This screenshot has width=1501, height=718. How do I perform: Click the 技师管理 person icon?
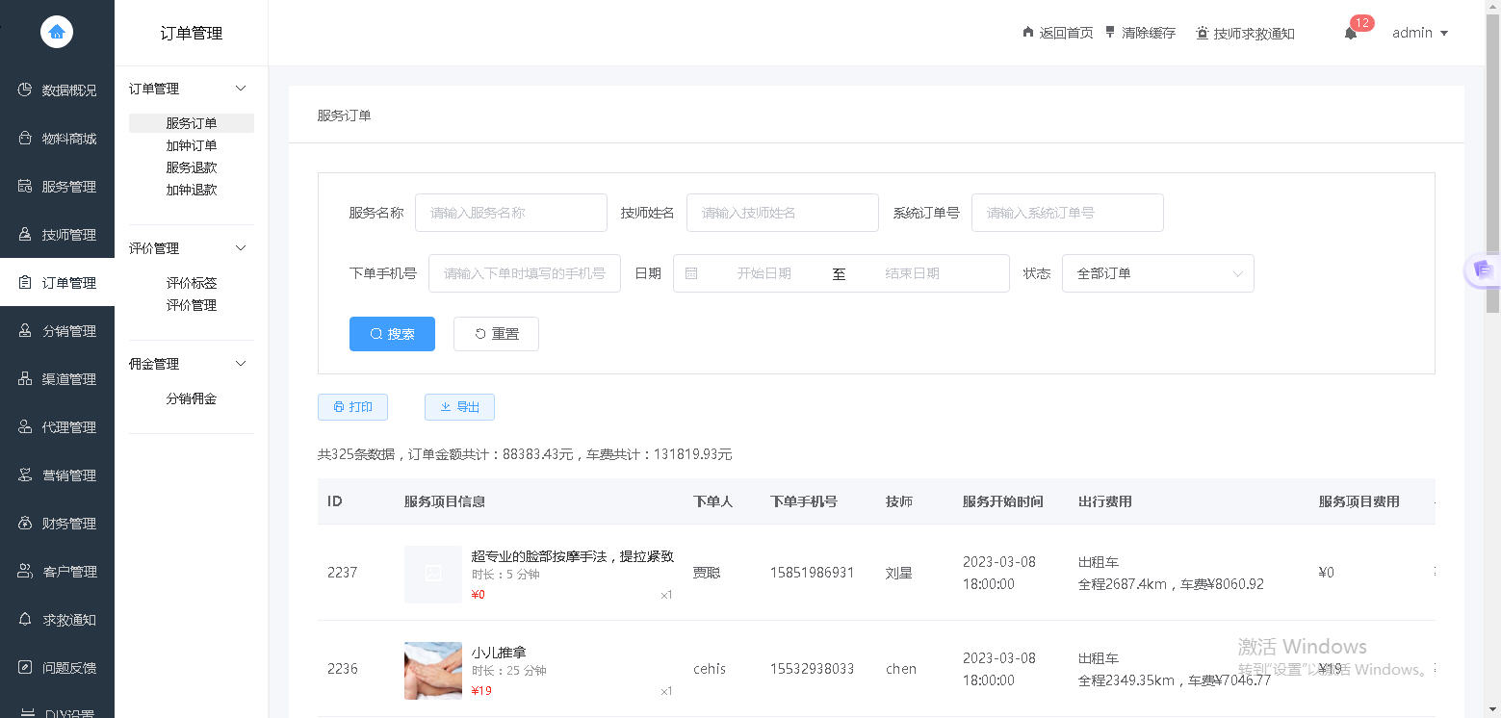coord(25,234)
